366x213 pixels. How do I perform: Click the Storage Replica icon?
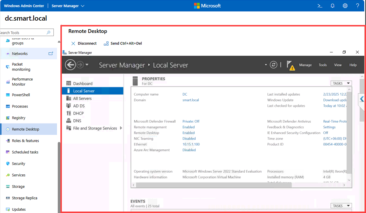8,198
